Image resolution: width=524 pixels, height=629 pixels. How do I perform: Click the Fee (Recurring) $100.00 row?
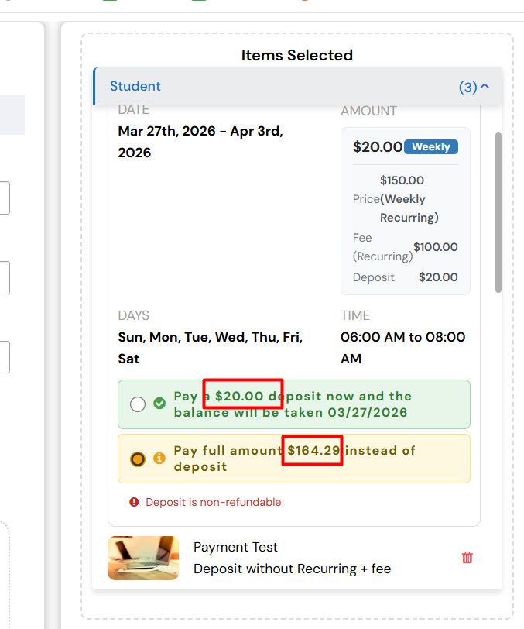tap(405, 247)
